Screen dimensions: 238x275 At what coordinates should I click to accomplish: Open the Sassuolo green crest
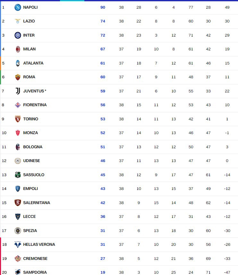click(x=18, y=175)
